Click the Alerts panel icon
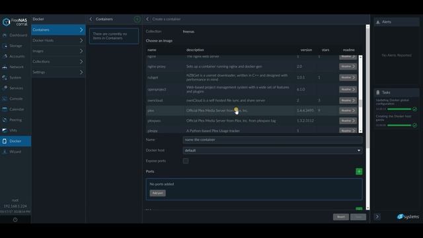Viewport: 423px width, 238px height. click(378, 22)
